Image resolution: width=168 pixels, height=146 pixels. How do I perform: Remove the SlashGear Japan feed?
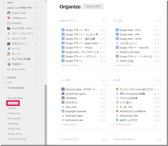tap(104, 116)
